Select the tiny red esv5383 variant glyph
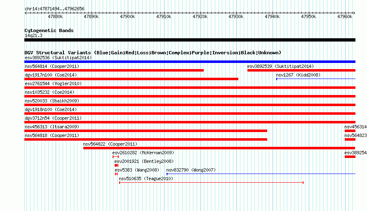The width and height of the screenshot is (367, 211). click(116, 174)
